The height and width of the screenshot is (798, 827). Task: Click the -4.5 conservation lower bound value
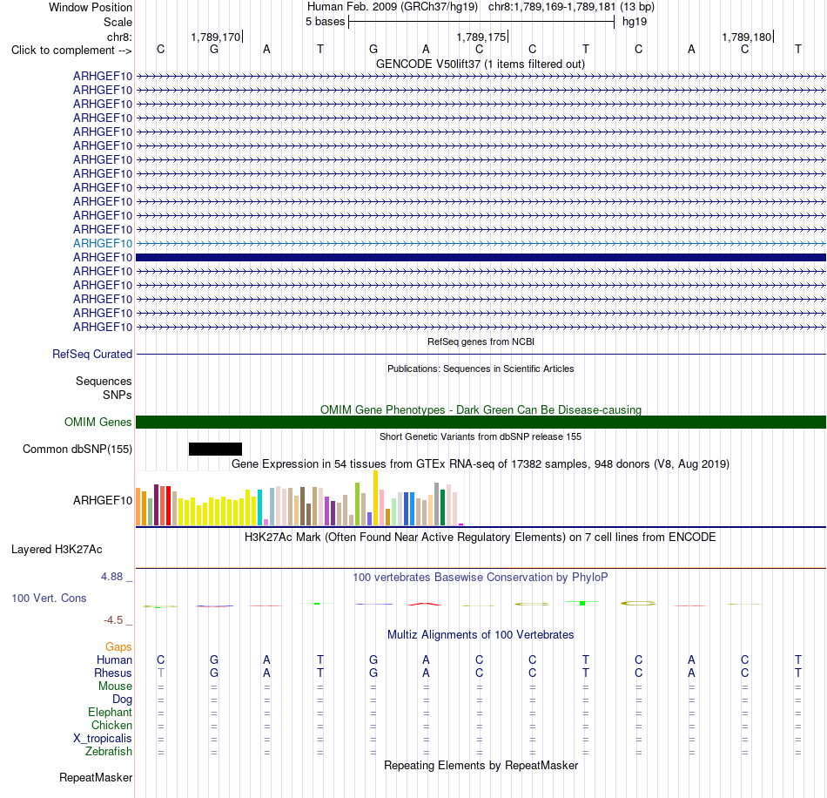113,620
